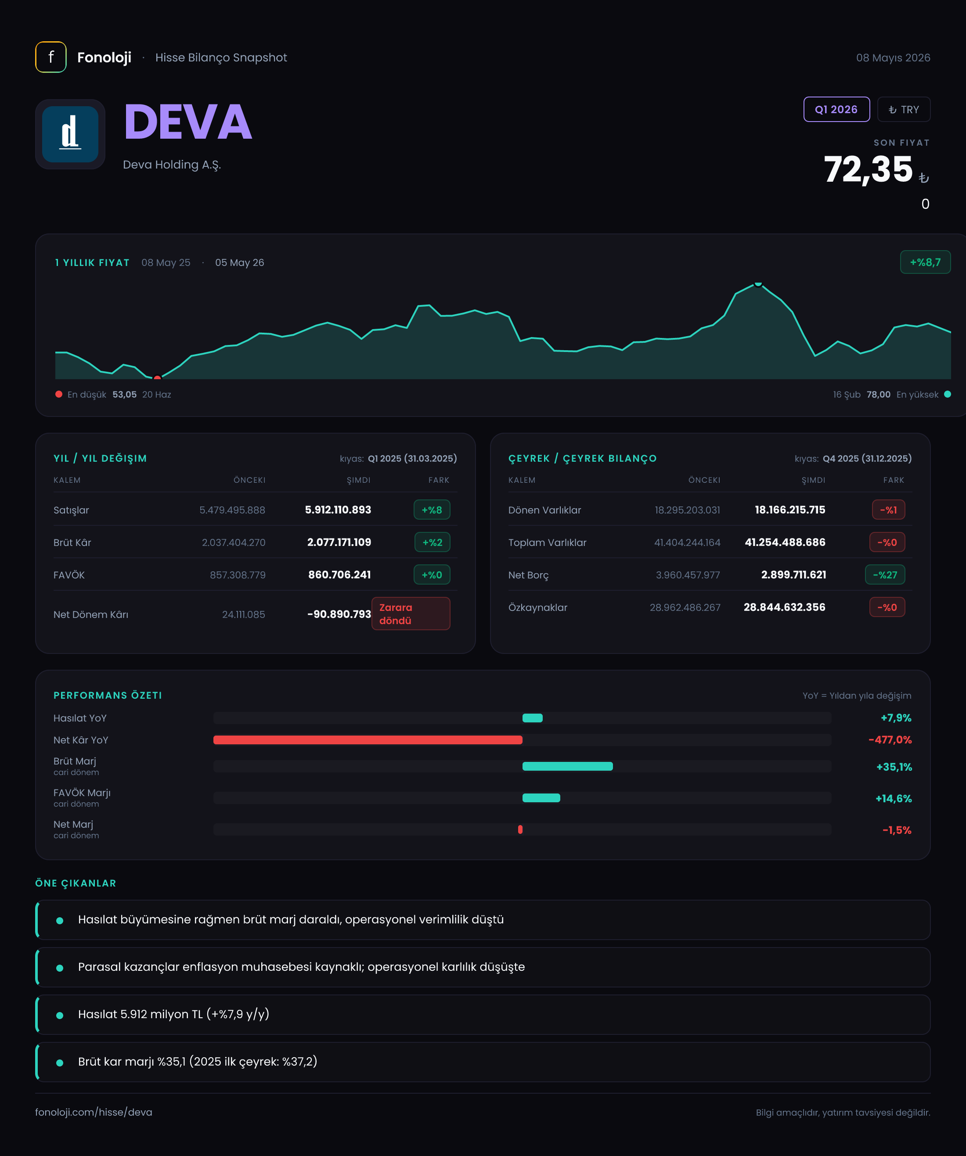Click Toplam Varlıklar value 41.254.488.686
Image resolution: width=966 pixels, height=1156 pixels.
(785, 542)
